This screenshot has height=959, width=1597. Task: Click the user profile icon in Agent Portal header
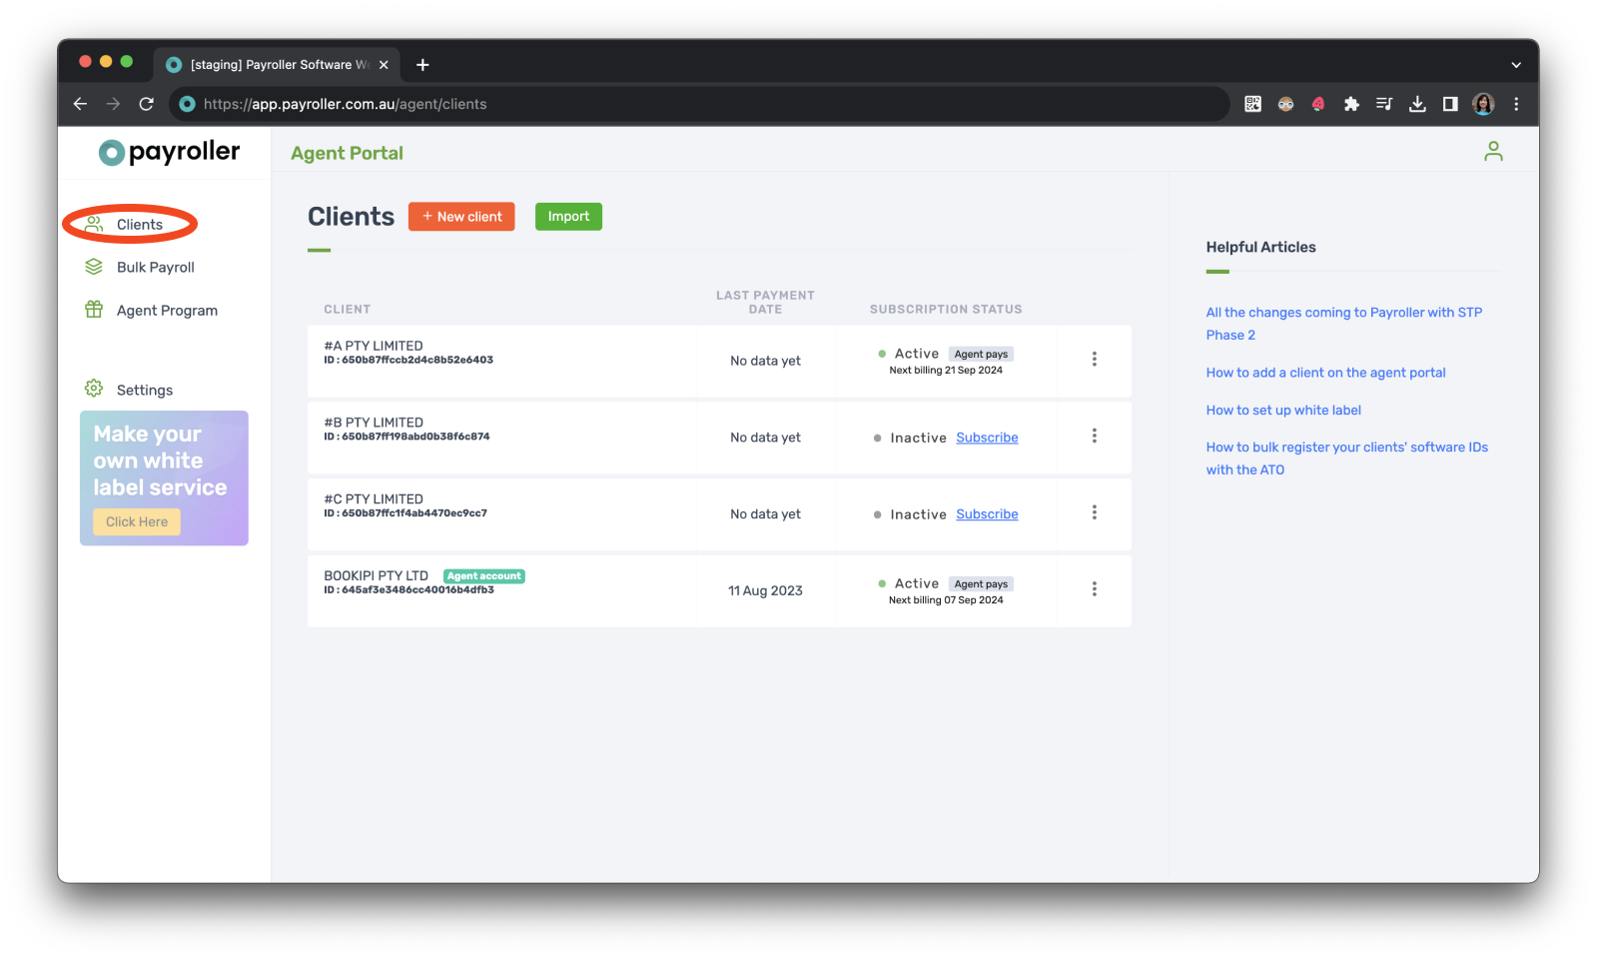coord(1493,152)
